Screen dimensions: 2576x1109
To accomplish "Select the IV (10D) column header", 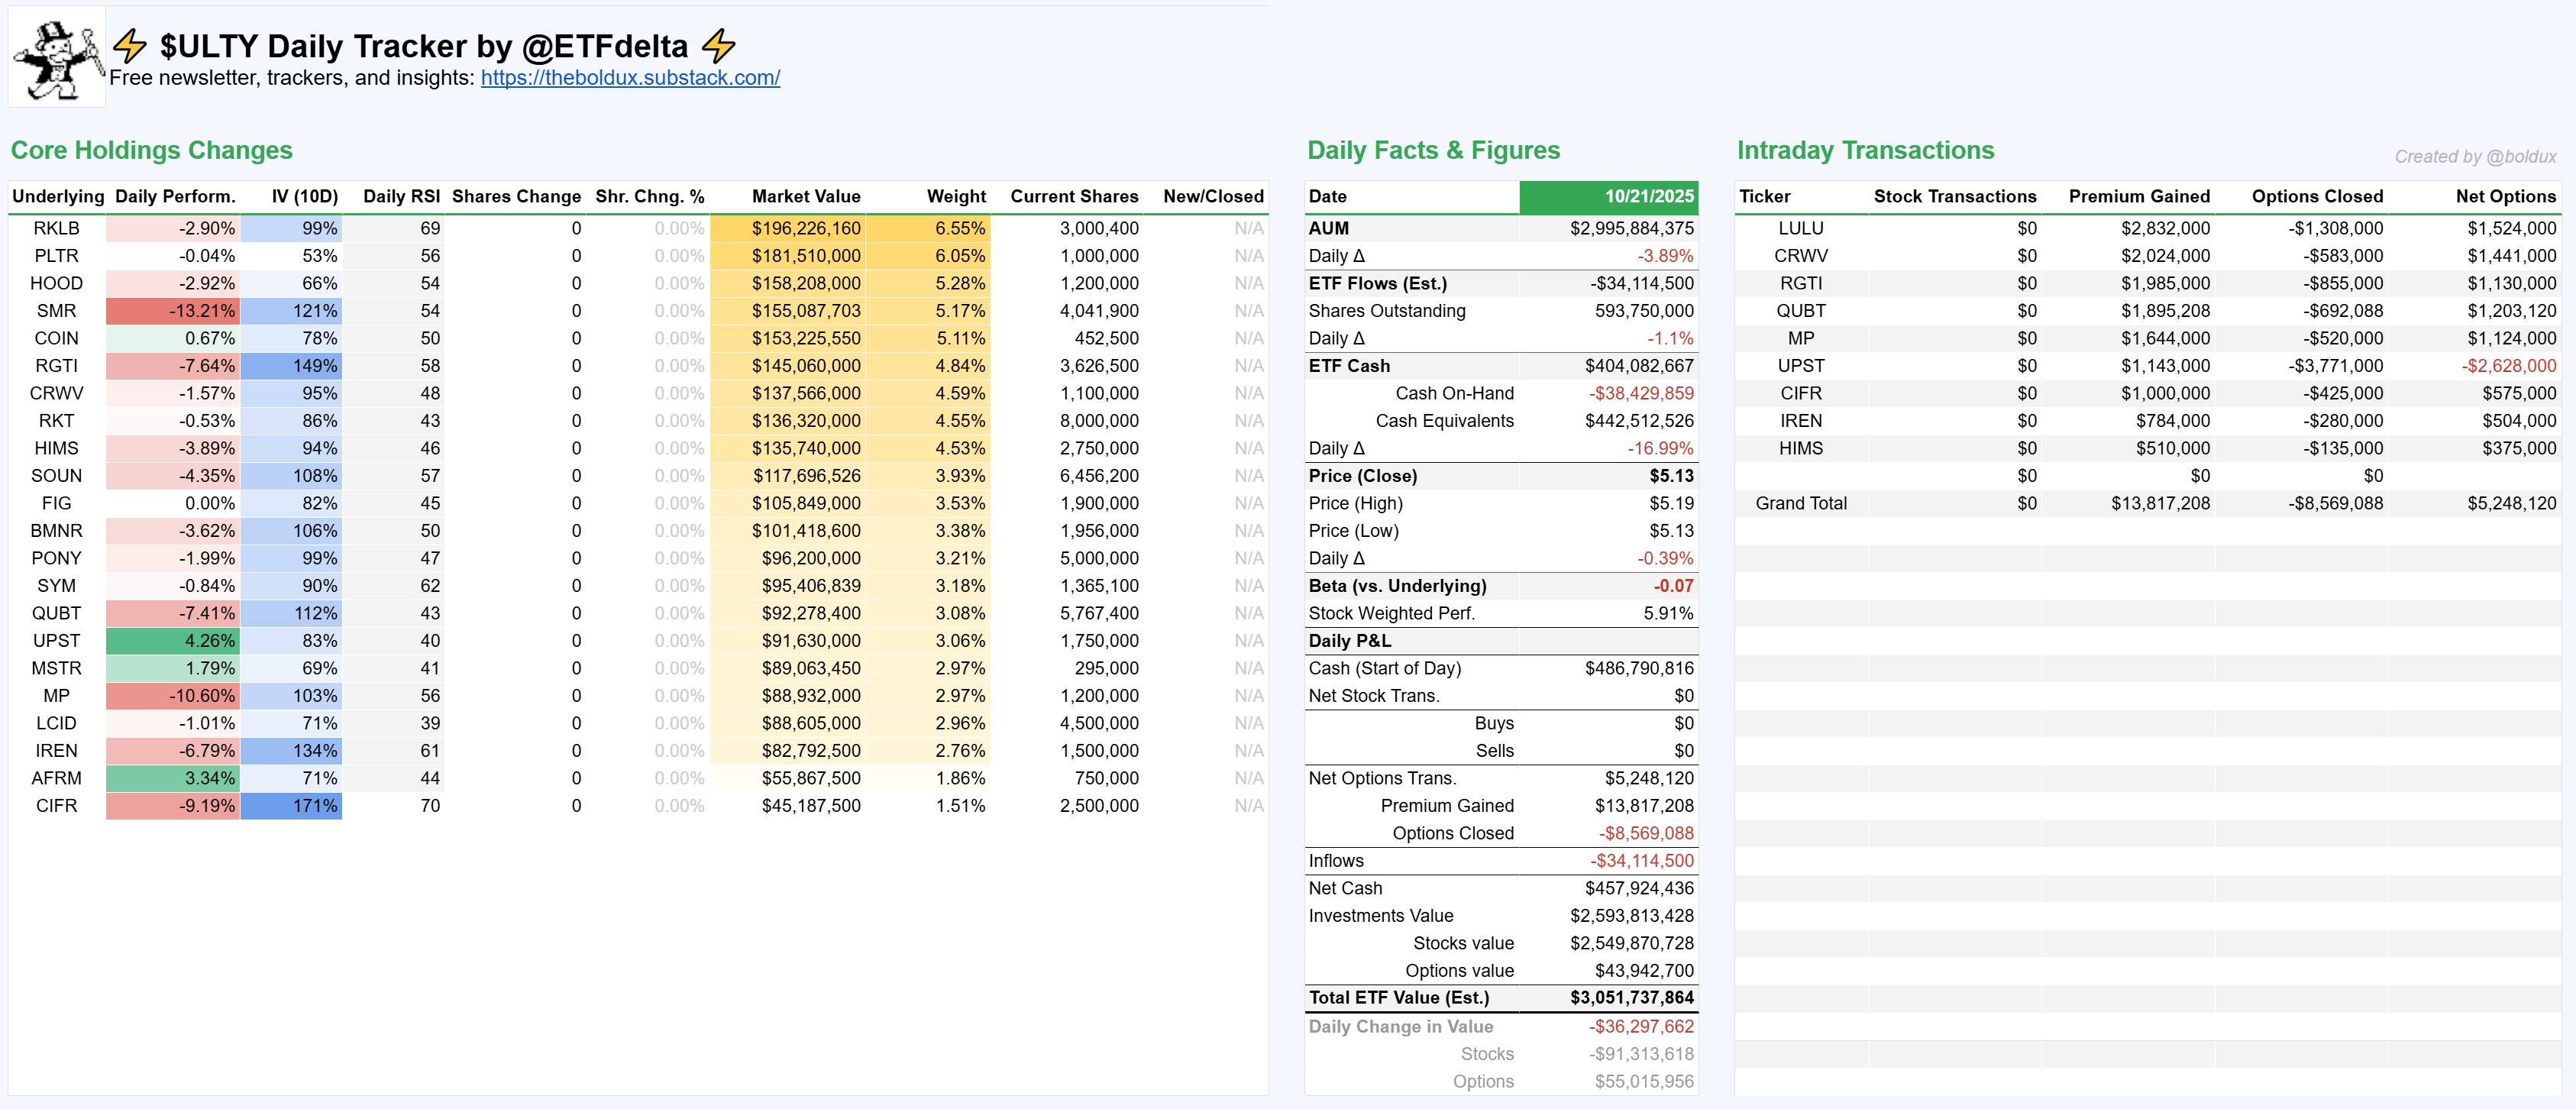I will pyautogui.click(x=304, y=196).
